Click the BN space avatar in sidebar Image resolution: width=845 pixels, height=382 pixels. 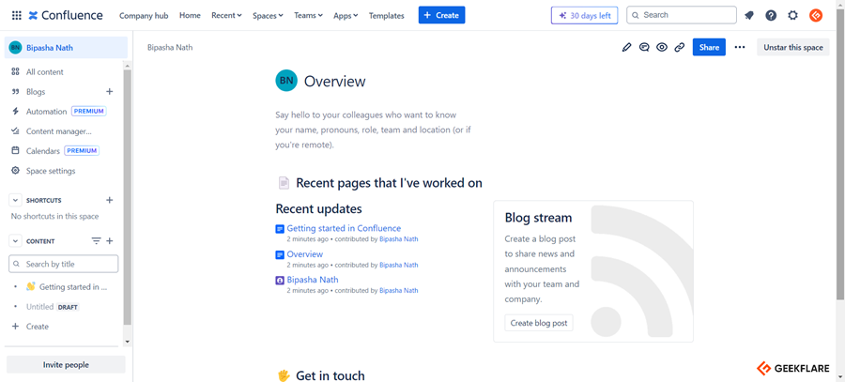click(15, 48)
